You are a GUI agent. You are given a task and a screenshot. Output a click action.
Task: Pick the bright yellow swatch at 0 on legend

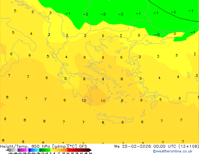[51, 150]
